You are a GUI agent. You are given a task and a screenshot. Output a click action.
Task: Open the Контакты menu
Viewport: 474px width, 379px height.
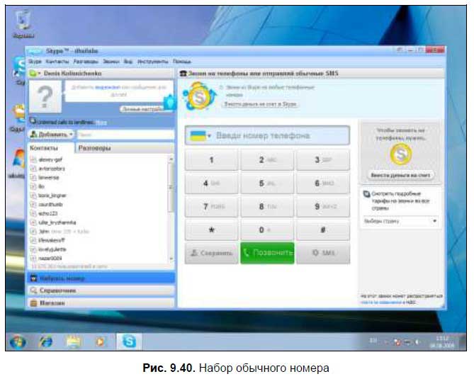pyautogui.click(x=57, y=62)
